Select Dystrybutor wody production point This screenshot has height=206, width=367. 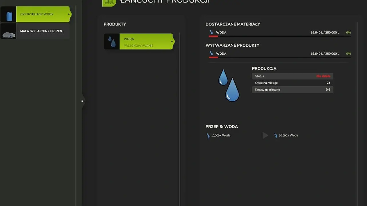pyautogui.click(x=42, y=14)
